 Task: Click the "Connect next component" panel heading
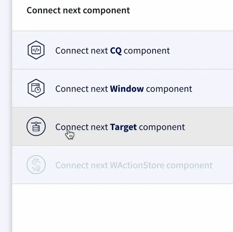pyautogui.click(x=78, y=11)
